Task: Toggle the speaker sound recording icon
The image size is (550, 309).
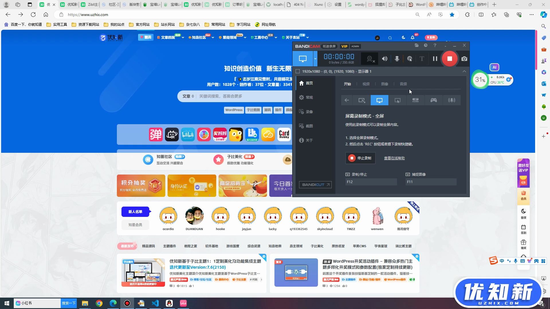Action: click(x=384, y=59)
